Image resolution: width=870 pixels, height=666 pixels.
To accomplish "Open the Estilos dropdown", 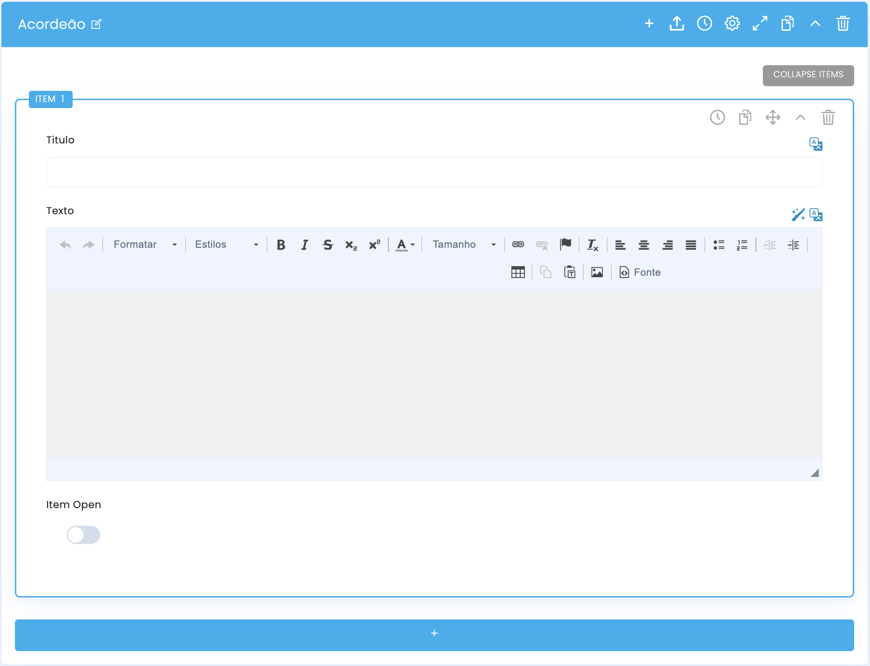I will click(x=227, y=245).
